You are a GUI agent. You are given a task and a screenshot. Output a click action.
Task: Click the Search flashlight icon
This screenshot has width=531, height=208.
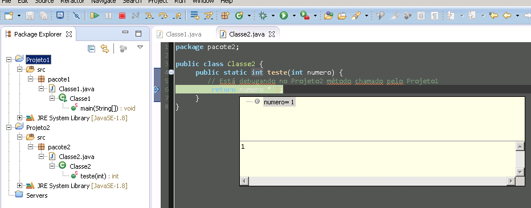tap(356, 15)
